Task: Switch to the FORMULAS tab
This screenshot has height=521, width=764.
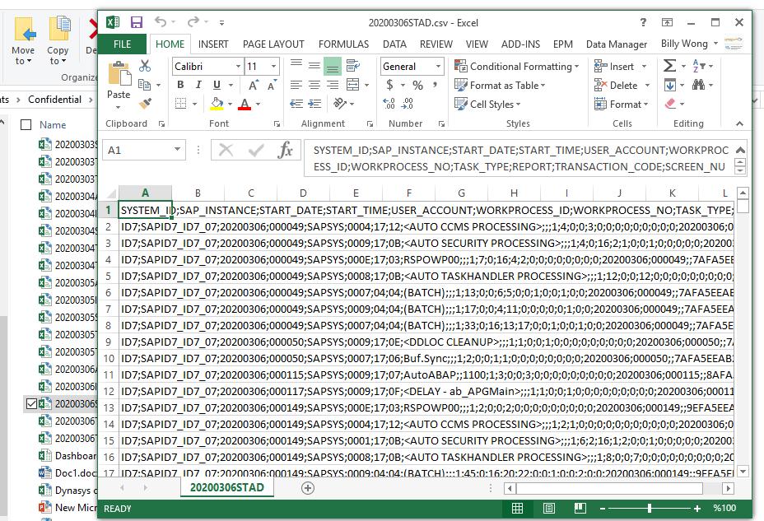Action: pyautogui.click(x=343, y=44)
